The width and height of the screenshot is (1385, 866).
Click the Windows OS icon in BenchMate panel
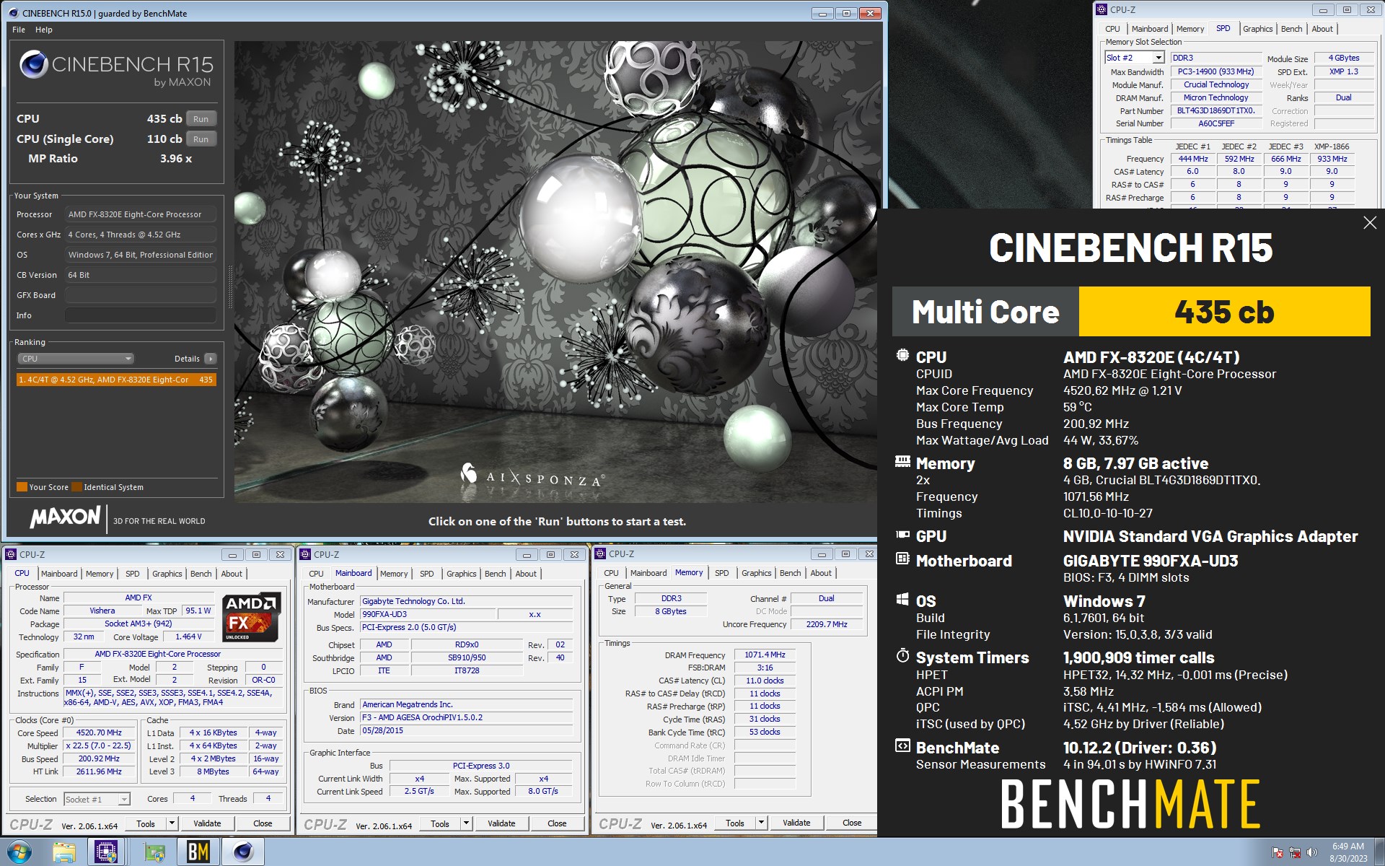(x=902, y=599)
